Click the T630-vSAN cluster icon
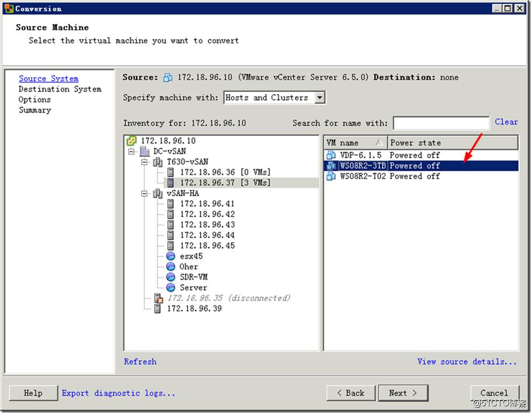The height and width of the screenshot is (413, 531). coord(158,162)
